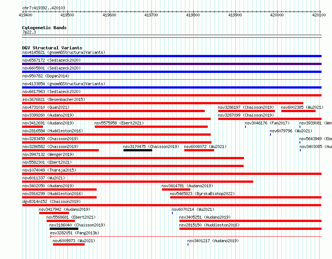
Task: Click the blue nsv6070214 marker
Action: (172, 213)
